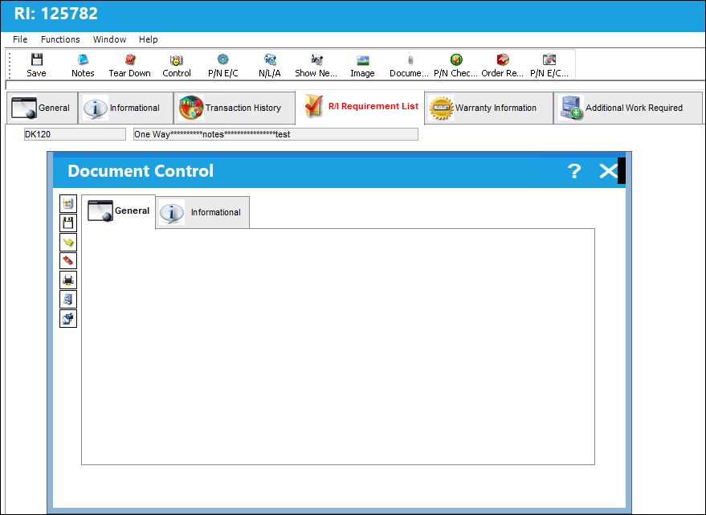Click the Save toolbar button
Screen dimensions: 706x515
[36, 65]
